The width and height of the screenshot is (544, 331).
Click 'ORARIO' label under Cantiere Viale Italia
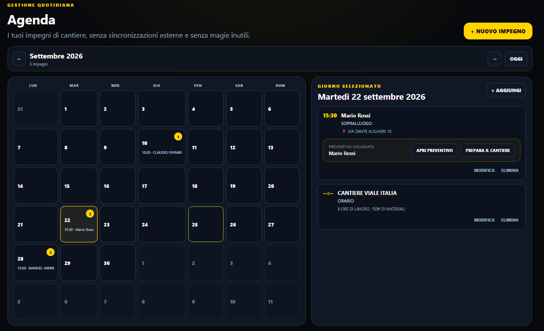pyautogui.click(x=346, y=201)
